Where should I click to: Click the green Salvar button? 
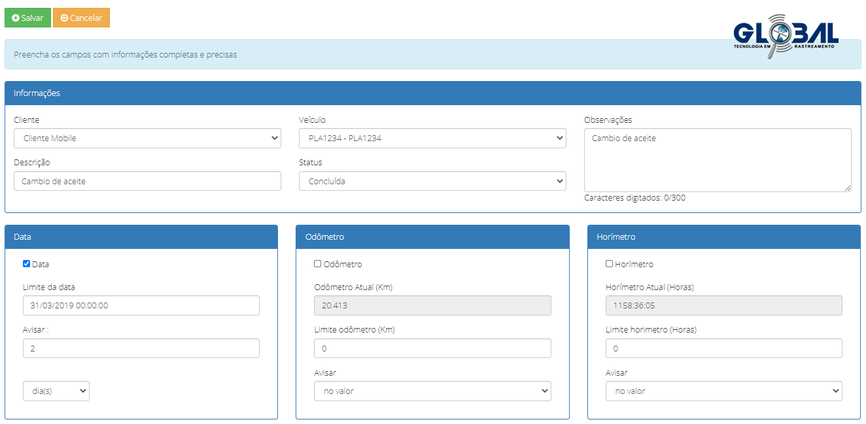[x=27, y=18]
